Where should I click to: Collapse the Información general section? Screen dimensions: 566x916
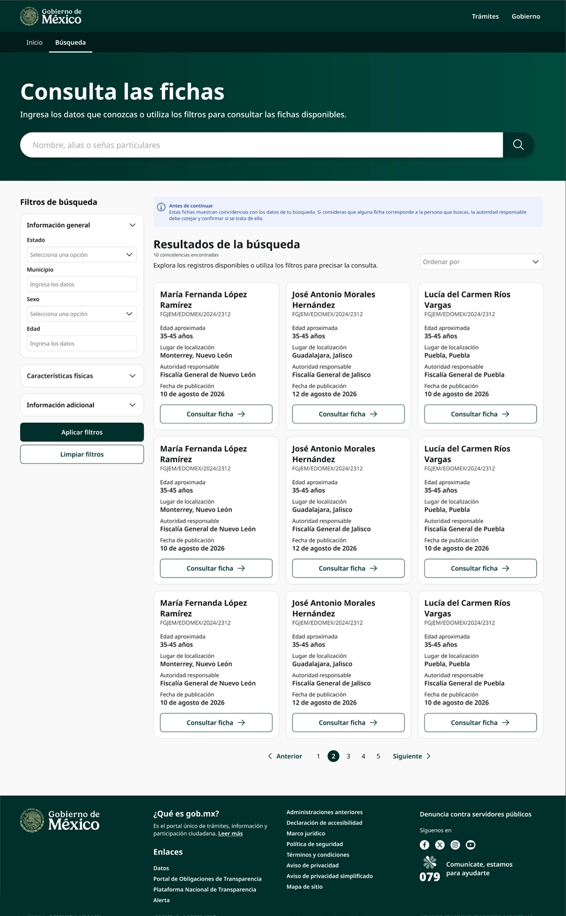(x=82, y=225)
